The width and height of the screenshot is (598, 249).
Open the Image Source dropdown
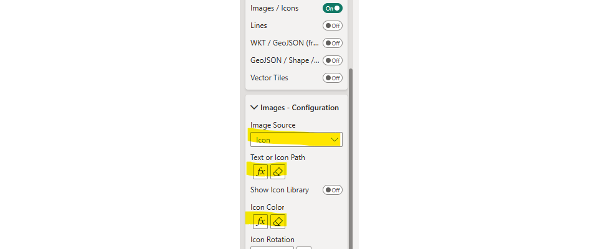296,139
